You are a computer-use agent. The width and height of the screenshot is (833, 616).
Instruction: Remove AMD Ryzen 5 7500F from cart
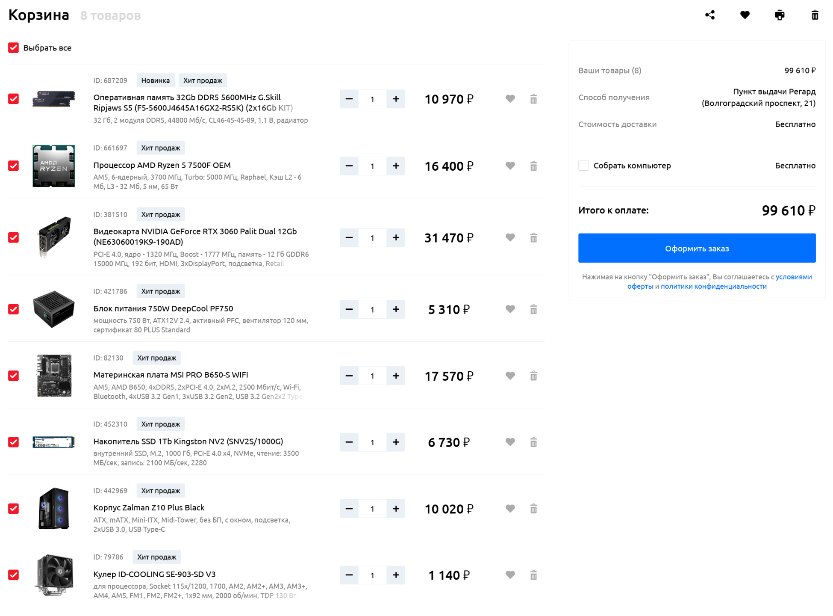(533, 166)
